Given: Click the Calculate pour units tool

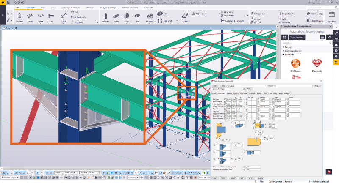Looking at the screenshot, I should (232, 21).
